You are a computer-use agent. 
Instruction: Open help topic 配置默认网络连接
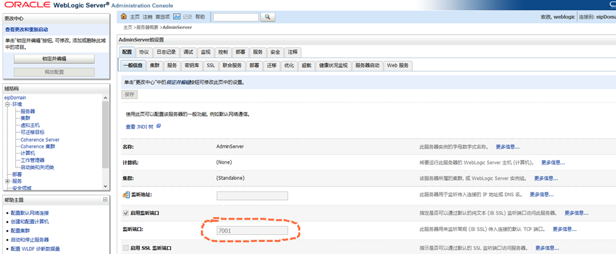[x=30, y=213]
